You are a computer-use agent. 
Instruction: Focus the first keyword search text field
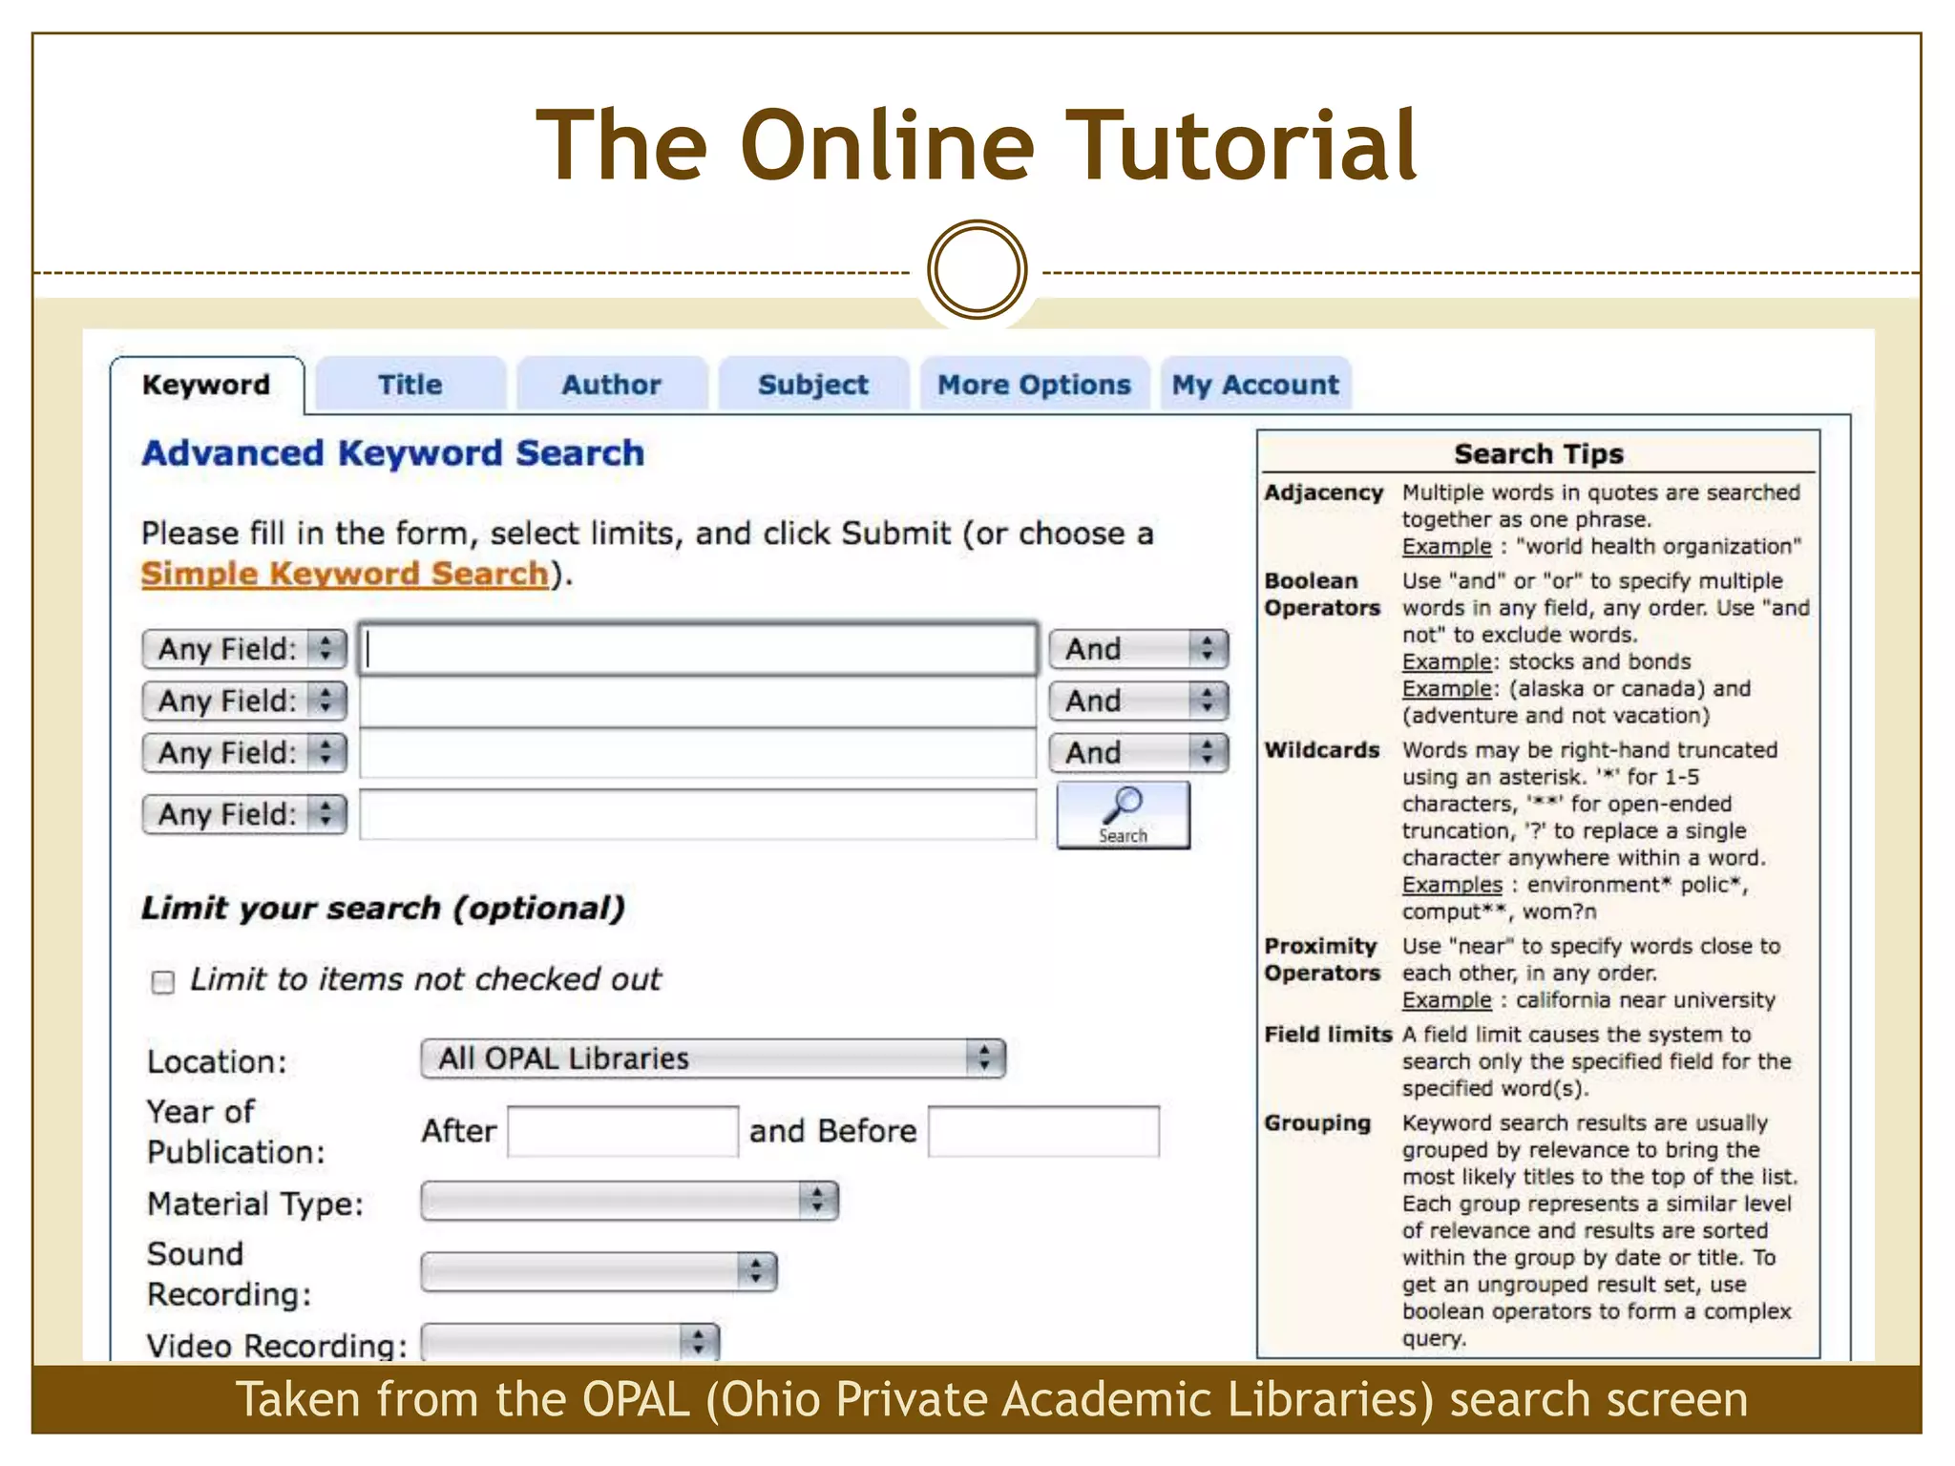click(698, 649)
